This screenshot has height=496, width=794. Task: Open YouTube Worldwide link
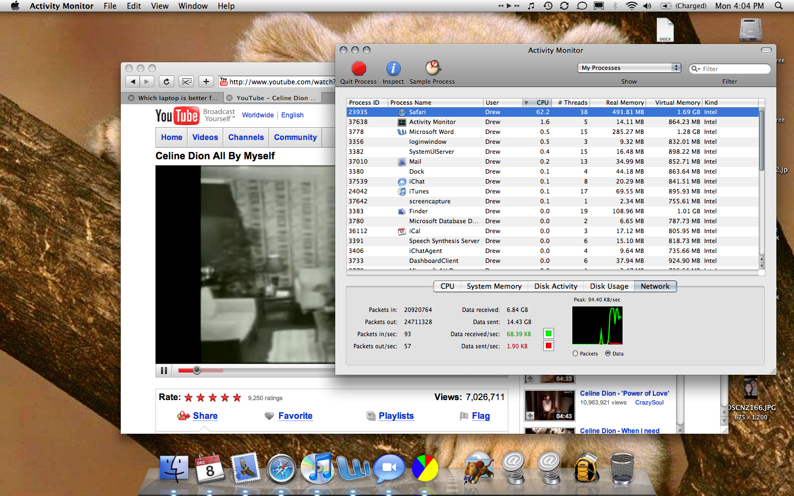coord(257,115)
